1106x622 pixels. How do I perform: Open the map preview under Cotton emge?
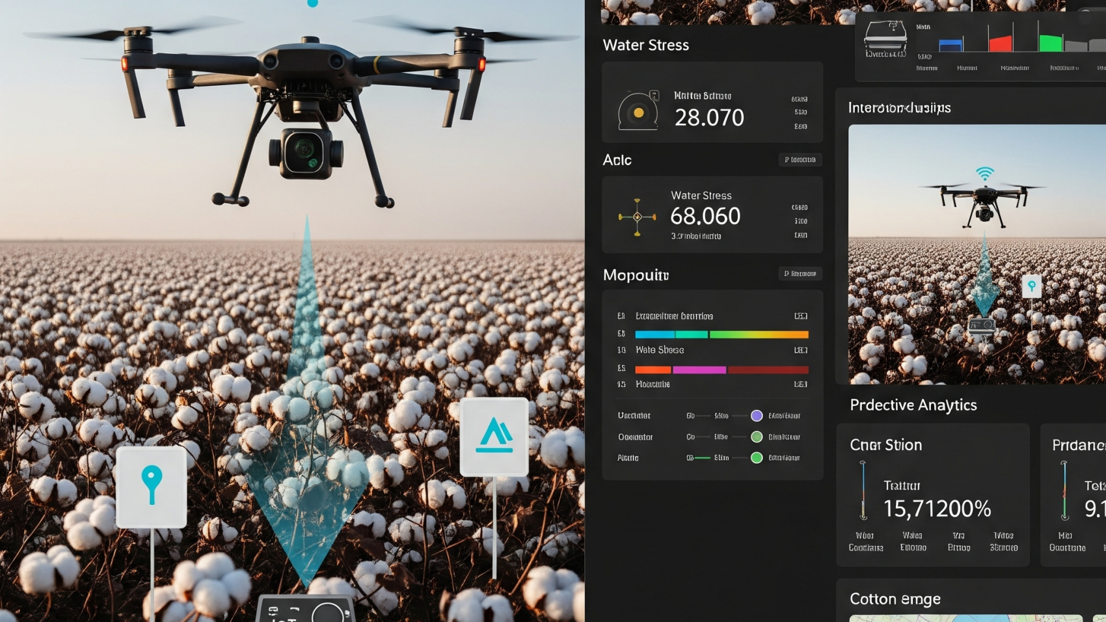pyautogui.click(x=966, y=618)
